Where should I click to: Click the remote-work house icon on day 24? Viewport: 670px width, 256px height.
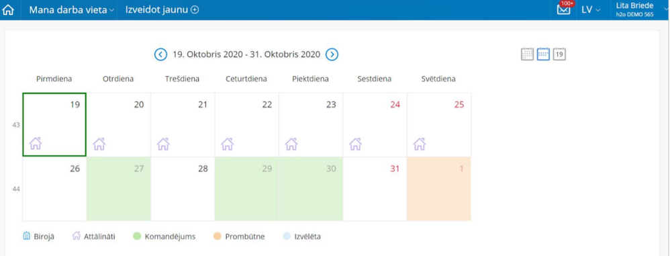click(x=356, y=144)
